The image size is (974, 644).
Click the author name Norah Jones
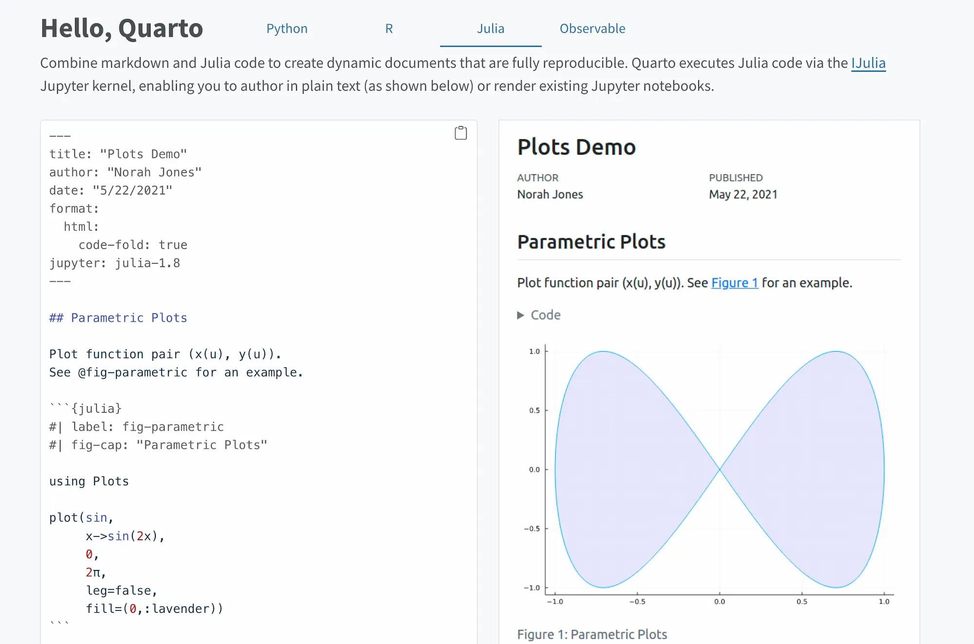click(550, 194)
